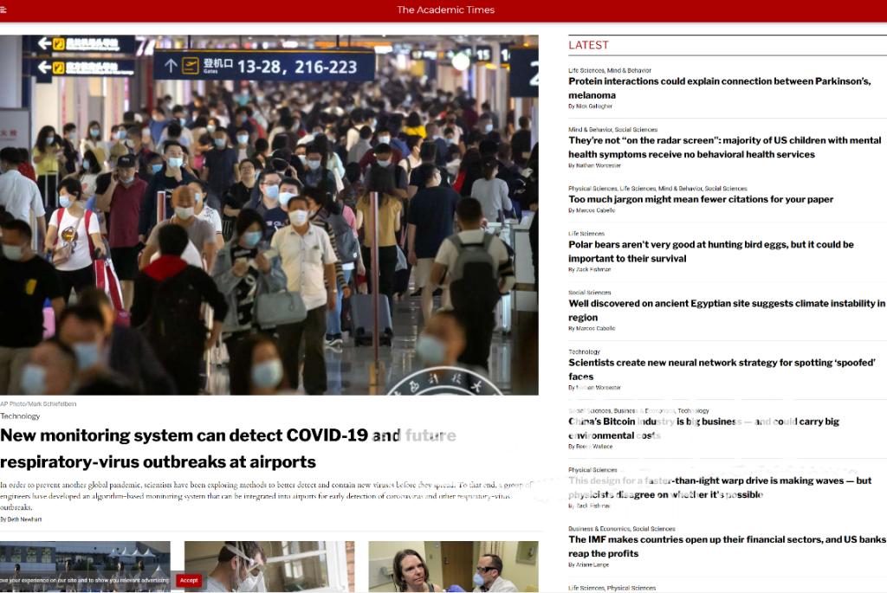Open Too much jargon citations article

tap(701, 199)
